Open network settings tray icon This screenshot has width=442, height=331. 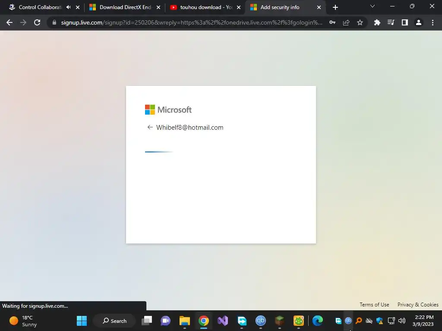(x=391, y=321)
